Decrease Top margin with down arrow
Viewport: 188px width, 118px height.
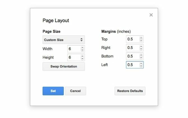tap(141, 41)
